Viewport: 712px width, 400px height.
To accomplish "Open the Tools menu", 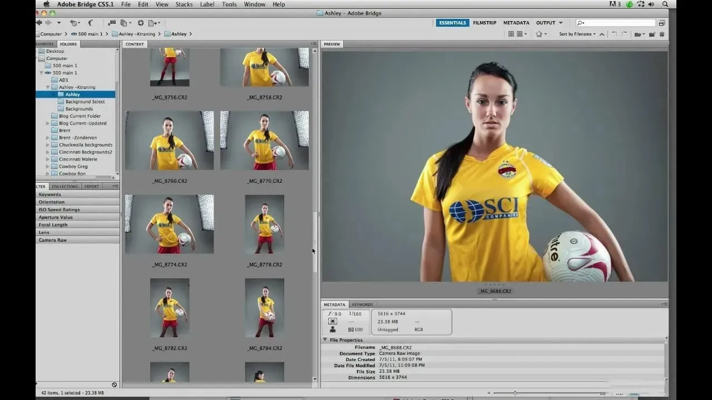I will [229, 4].
